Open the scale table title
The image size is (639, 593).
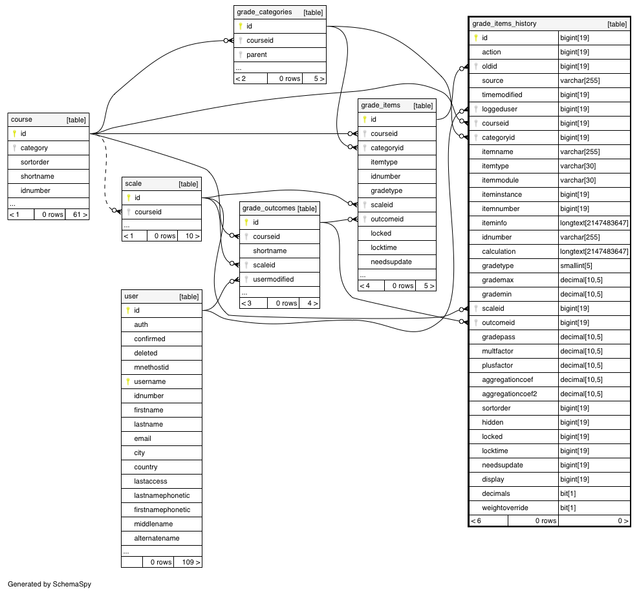[x=133, y=183]
